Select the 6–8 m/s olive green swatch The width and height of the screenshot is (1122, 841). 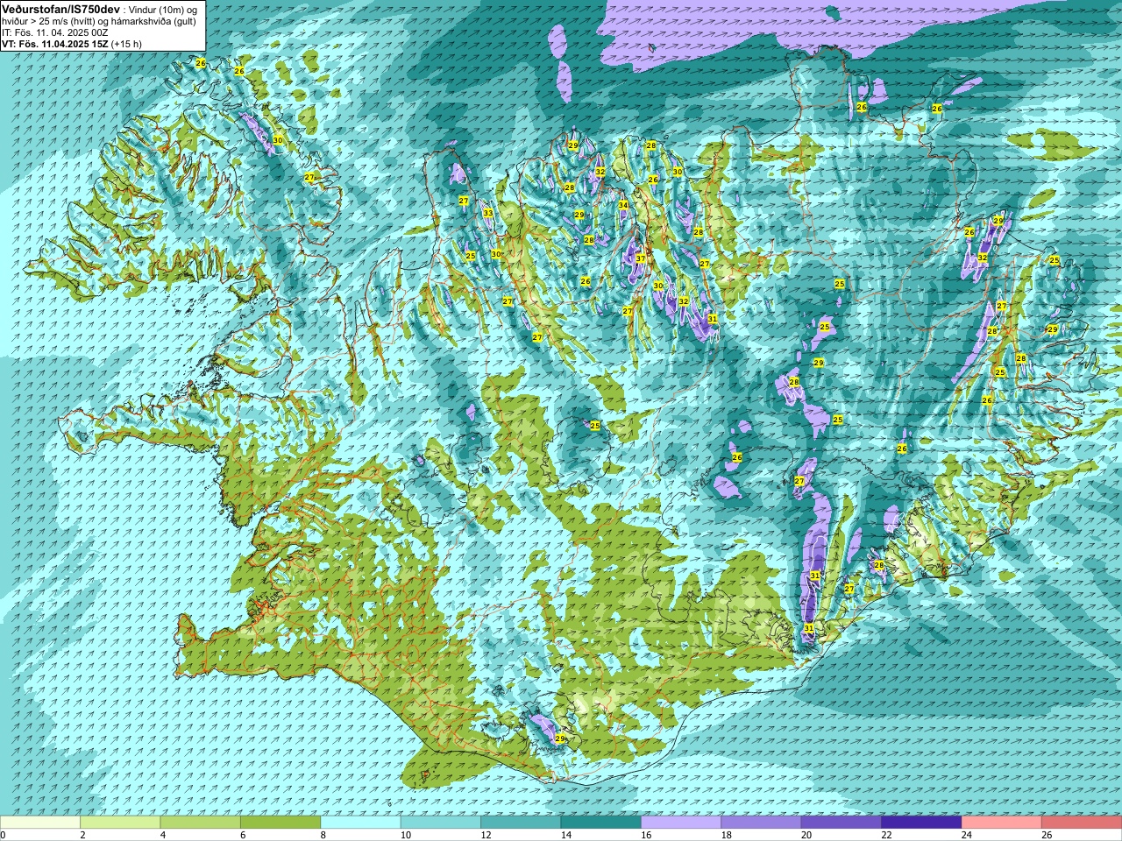(x=280, y=823)
